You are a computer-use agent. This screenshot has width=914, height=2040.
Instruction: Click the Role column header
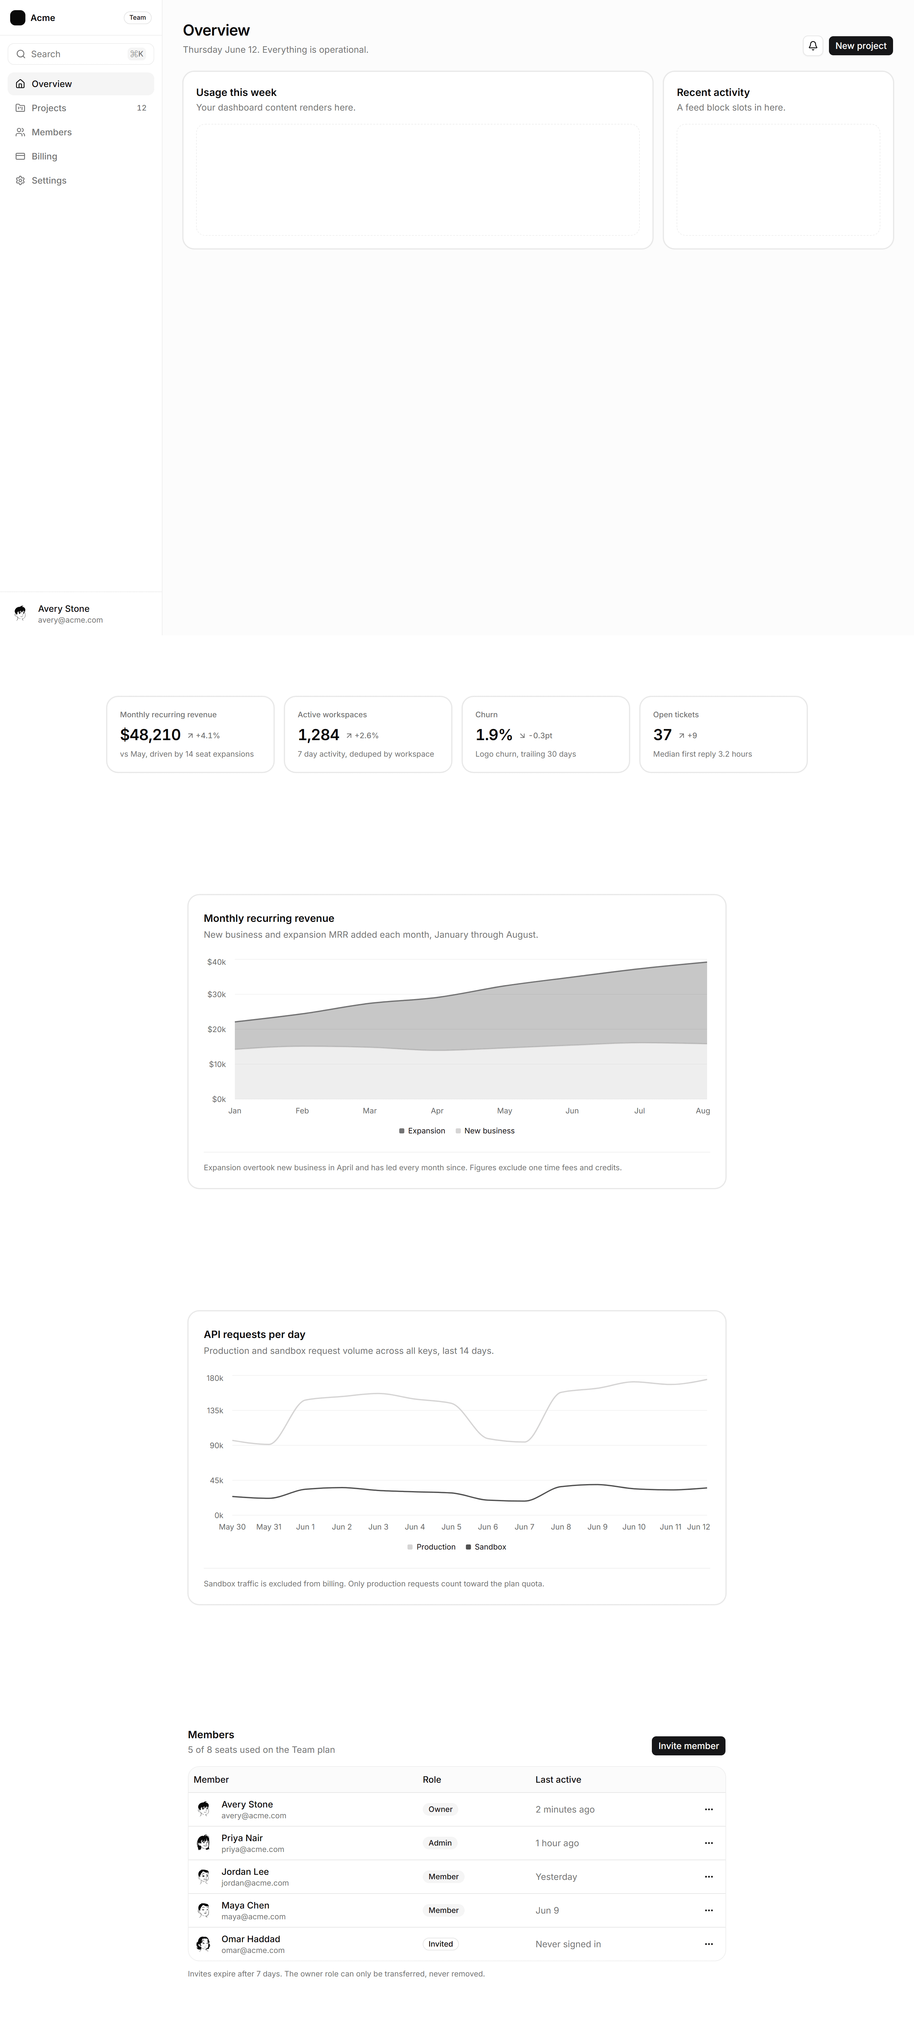click(432, 1780)
